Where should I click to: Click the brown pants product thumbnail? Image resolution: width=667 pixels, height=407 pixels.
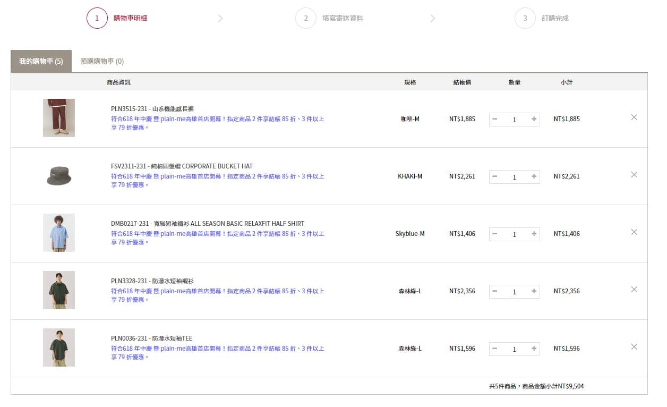coord(59,118)
